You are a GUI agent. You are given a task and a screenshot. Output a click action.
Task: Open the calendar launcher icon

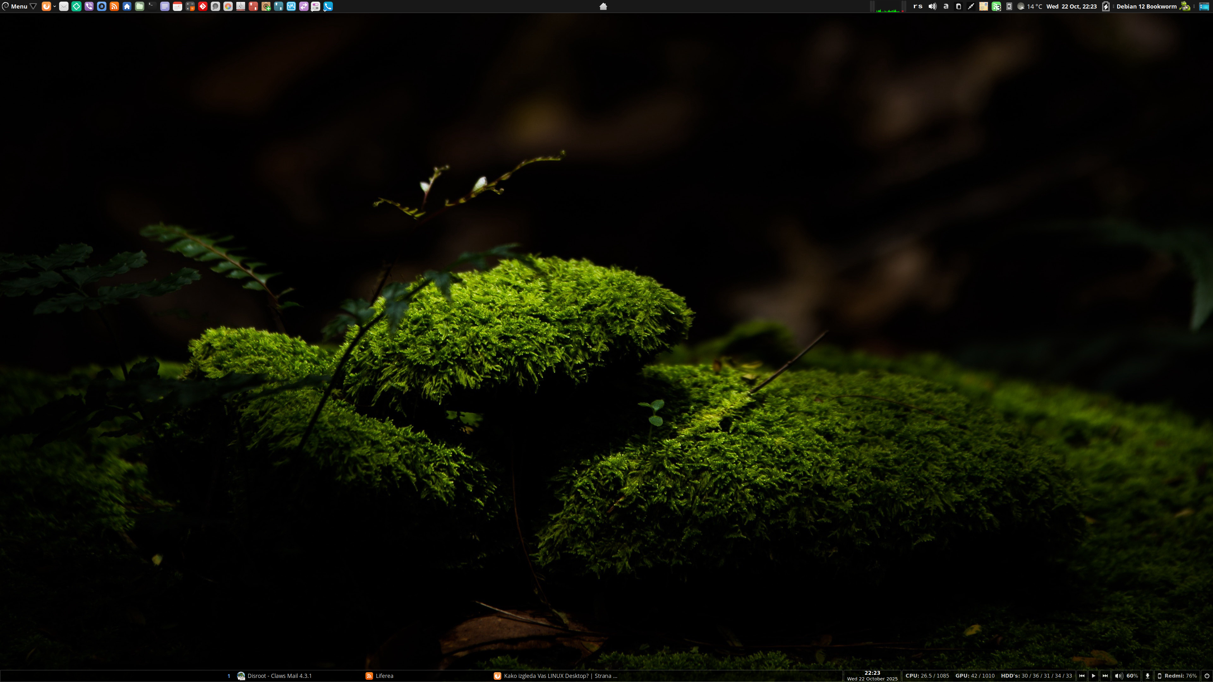coord(178,7)
